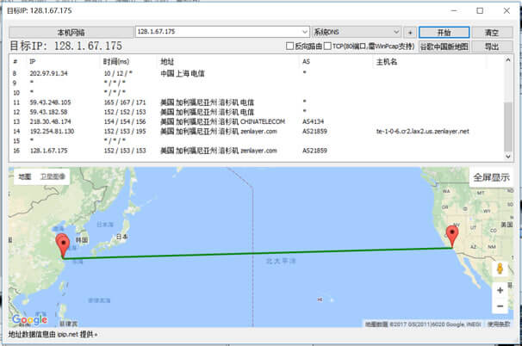Click the Street View pegman icon

pyautogui.click(x=500, y=269)
